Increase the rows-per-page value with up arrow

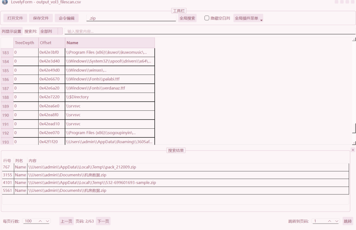[40, 221]
